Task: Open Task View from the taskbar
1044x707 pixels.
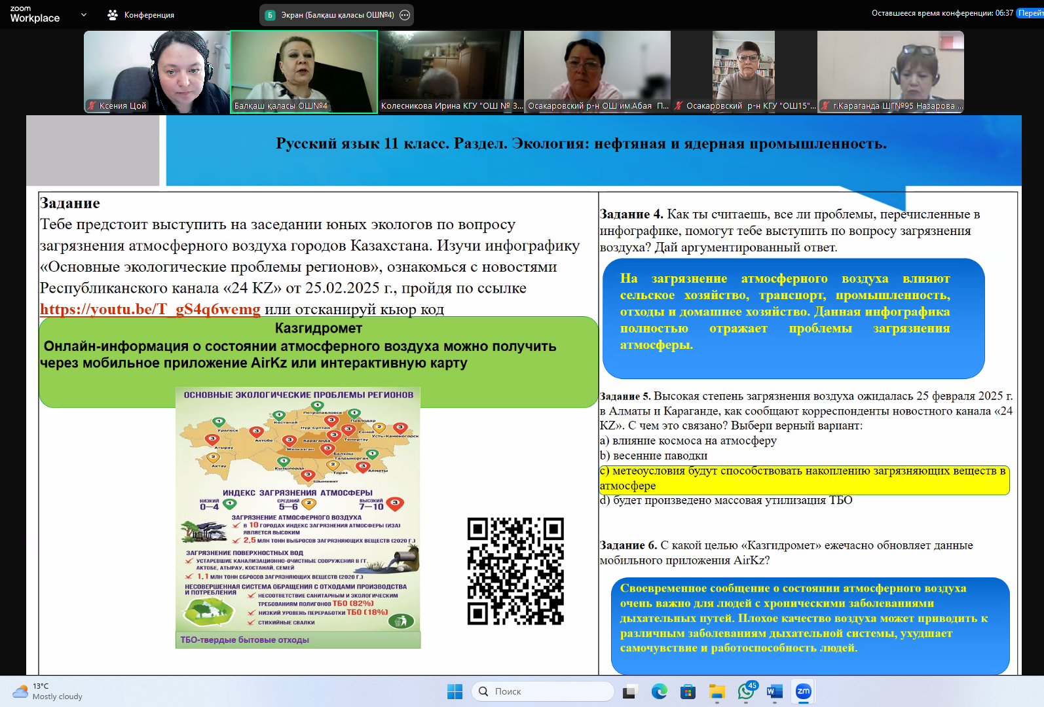Action: (x=629, y=691)
